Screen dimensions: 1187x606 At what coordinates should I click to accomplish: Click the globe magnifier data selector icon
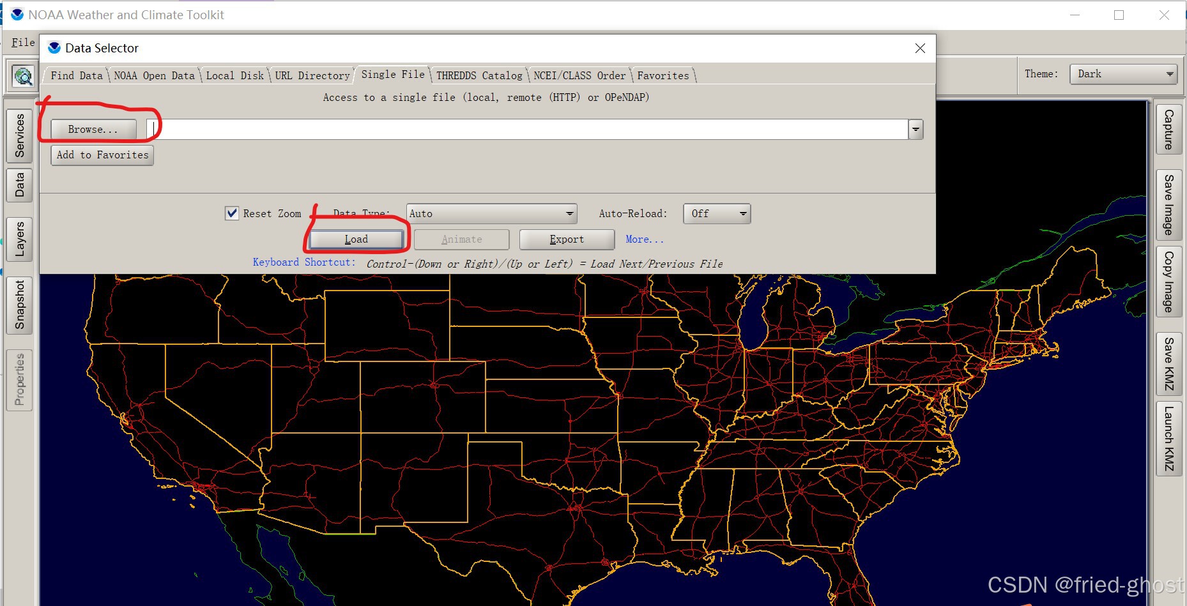coord(24,77)
